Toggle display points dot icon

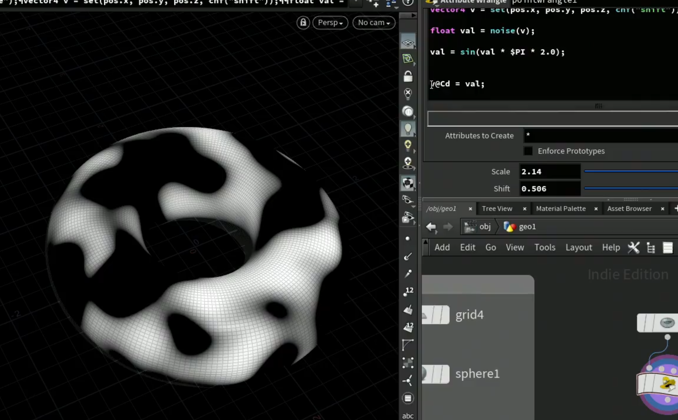point(408,238)
